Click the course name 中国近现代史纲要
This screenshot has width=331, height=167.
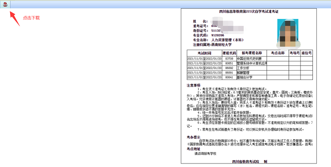point(249,59)
